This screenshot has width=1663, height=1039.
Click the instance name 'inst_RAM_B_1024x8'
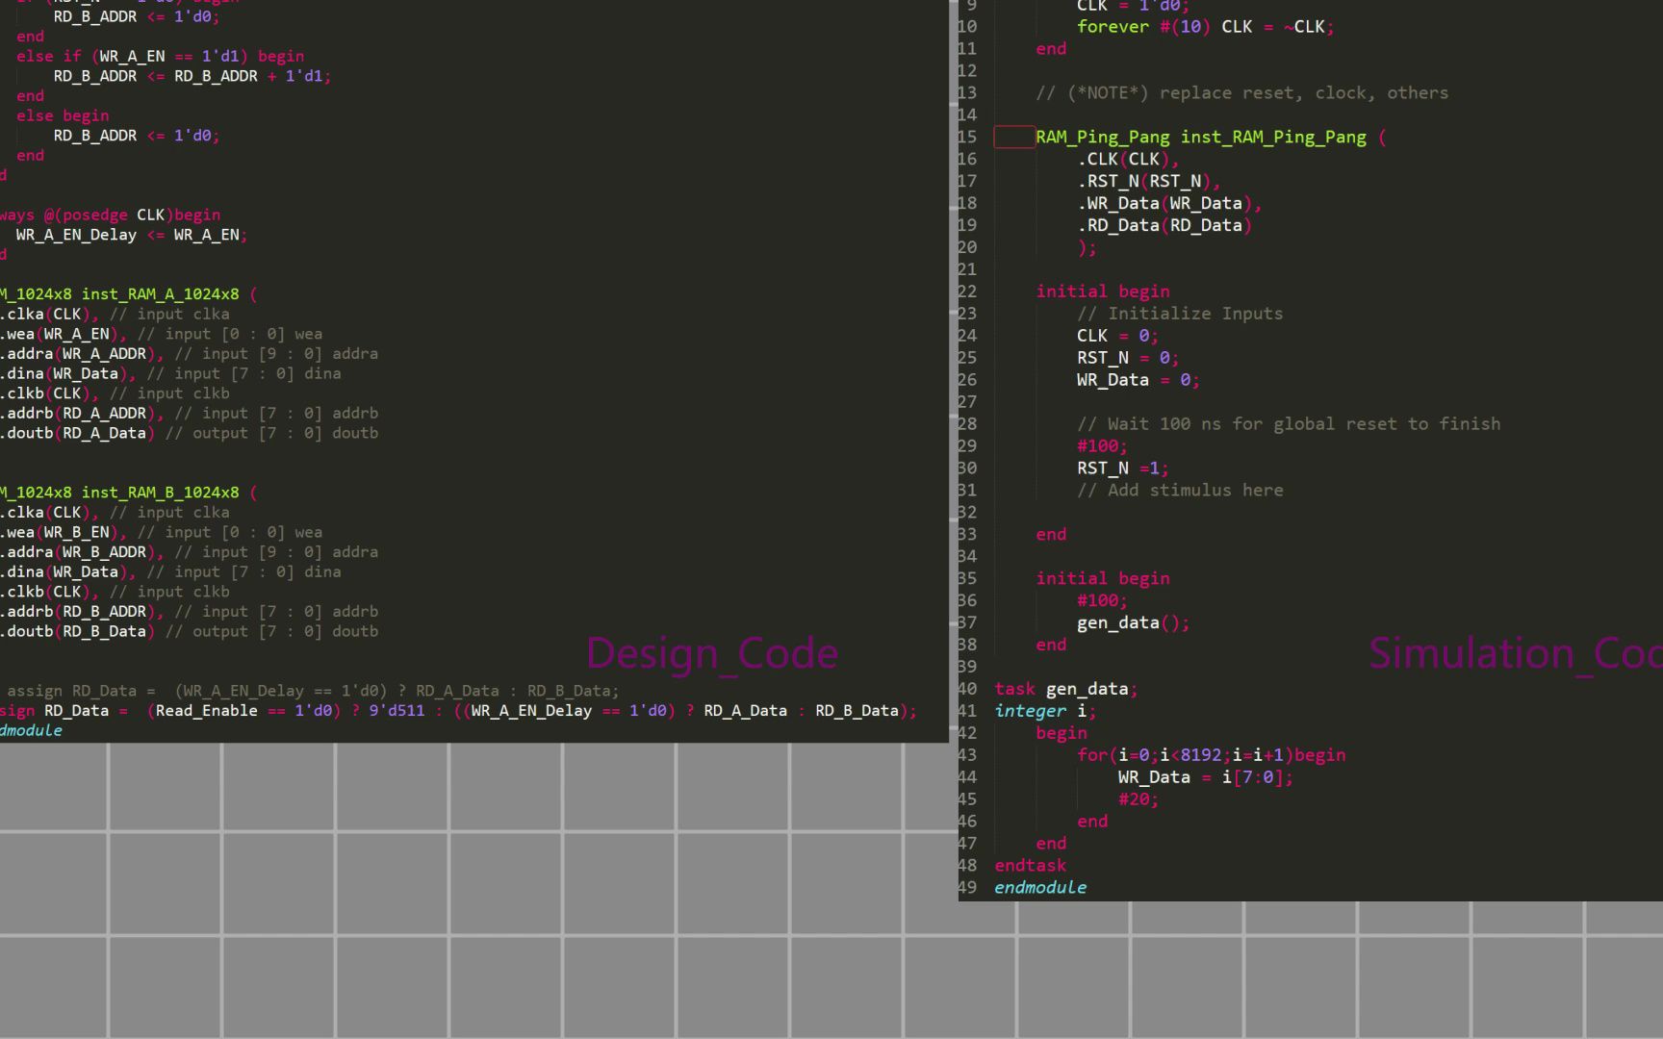pos(160,493)
